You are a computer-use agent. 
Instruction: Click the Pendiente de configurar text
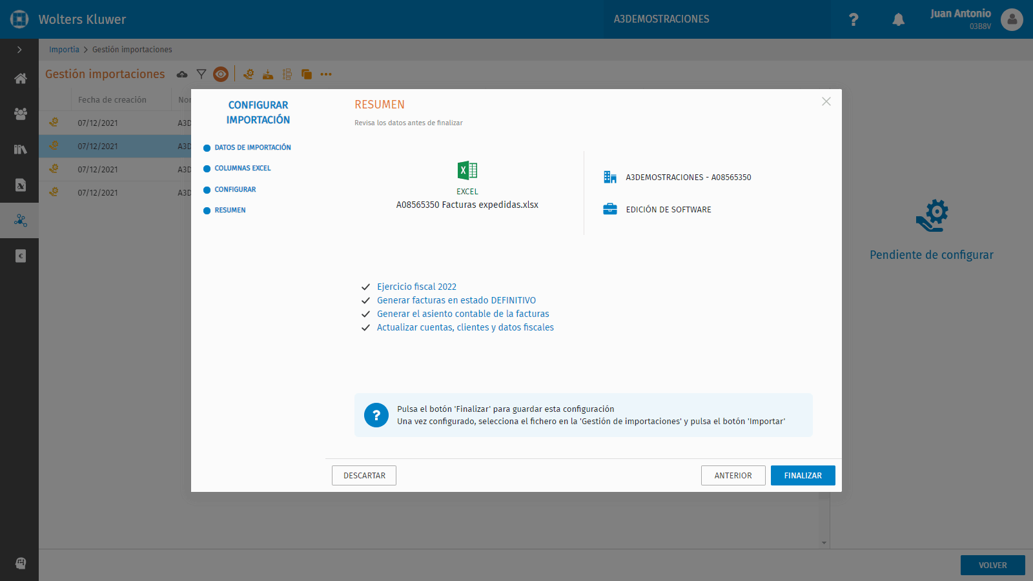click(932, 255)
